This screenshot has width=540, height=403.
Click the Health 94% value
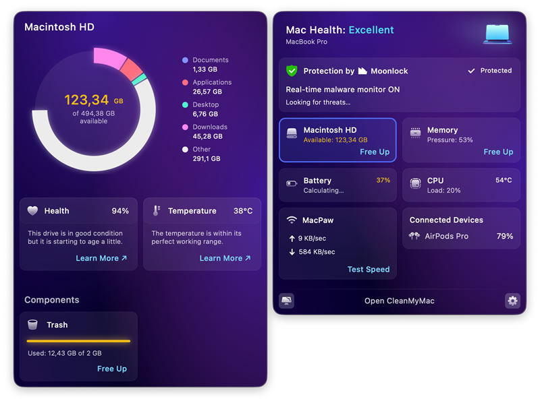(x=120, y=211)
